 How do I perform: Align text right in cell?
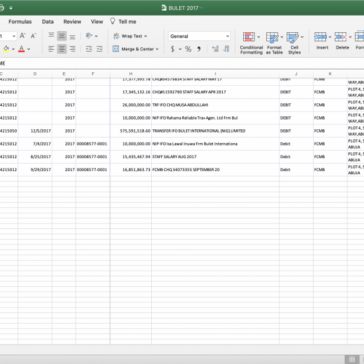tap(72, 49)
